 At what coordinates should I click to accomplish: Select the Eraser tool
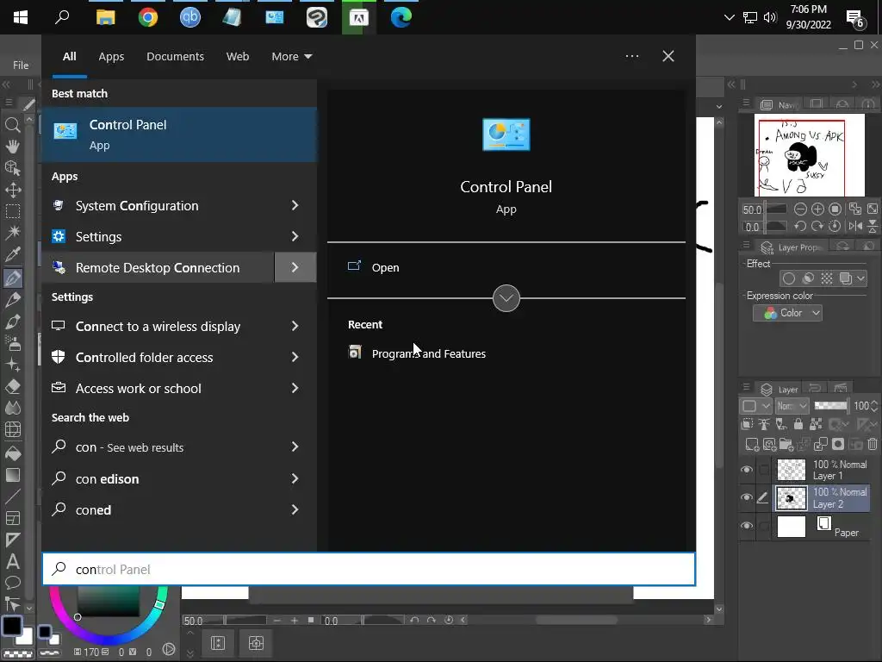12,386
